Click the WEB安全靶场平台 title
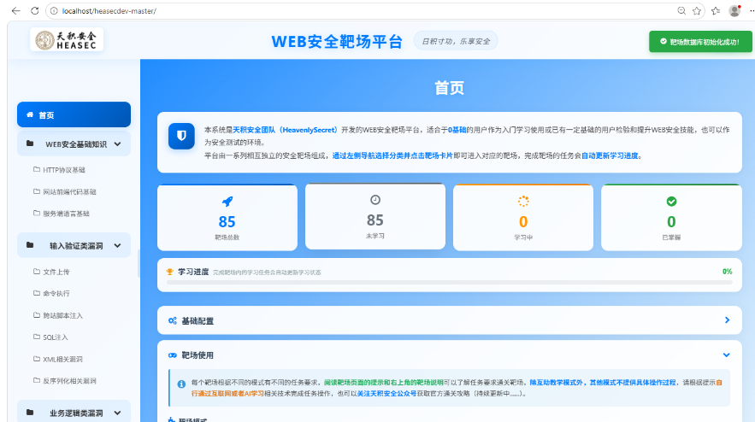The image size is (755, 422). coord(337,41)
